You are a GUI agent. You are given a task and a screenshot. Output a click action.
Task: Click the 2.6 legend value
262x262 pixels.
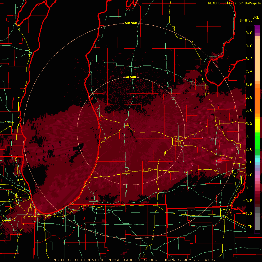pyautogui.click(x=249, y=149)
